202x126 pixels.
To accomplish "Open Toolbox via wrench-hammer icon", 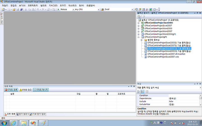I will (x=147, y=10).
